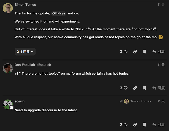169x131 pixels.
Task: Copy link to Dan Fabulich's post
Action: tap(135, 88)
